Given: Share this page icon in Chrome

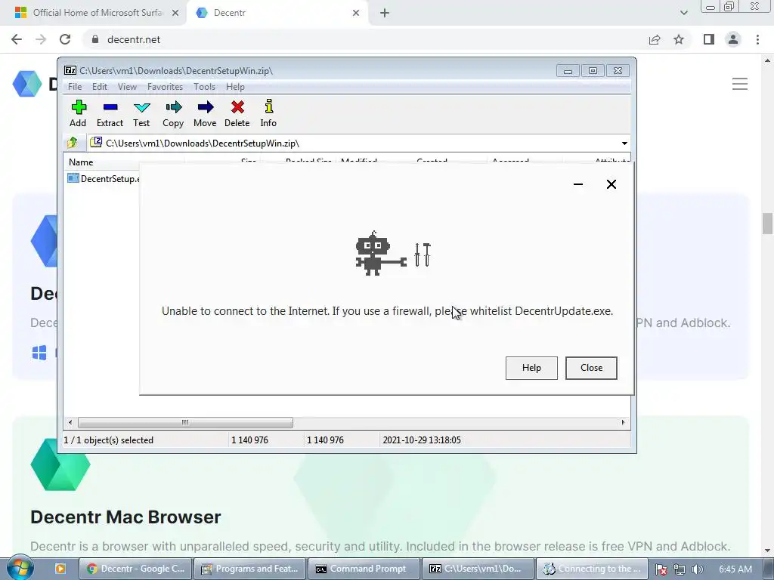Looking at the screenshot, I should coord(655,39).
